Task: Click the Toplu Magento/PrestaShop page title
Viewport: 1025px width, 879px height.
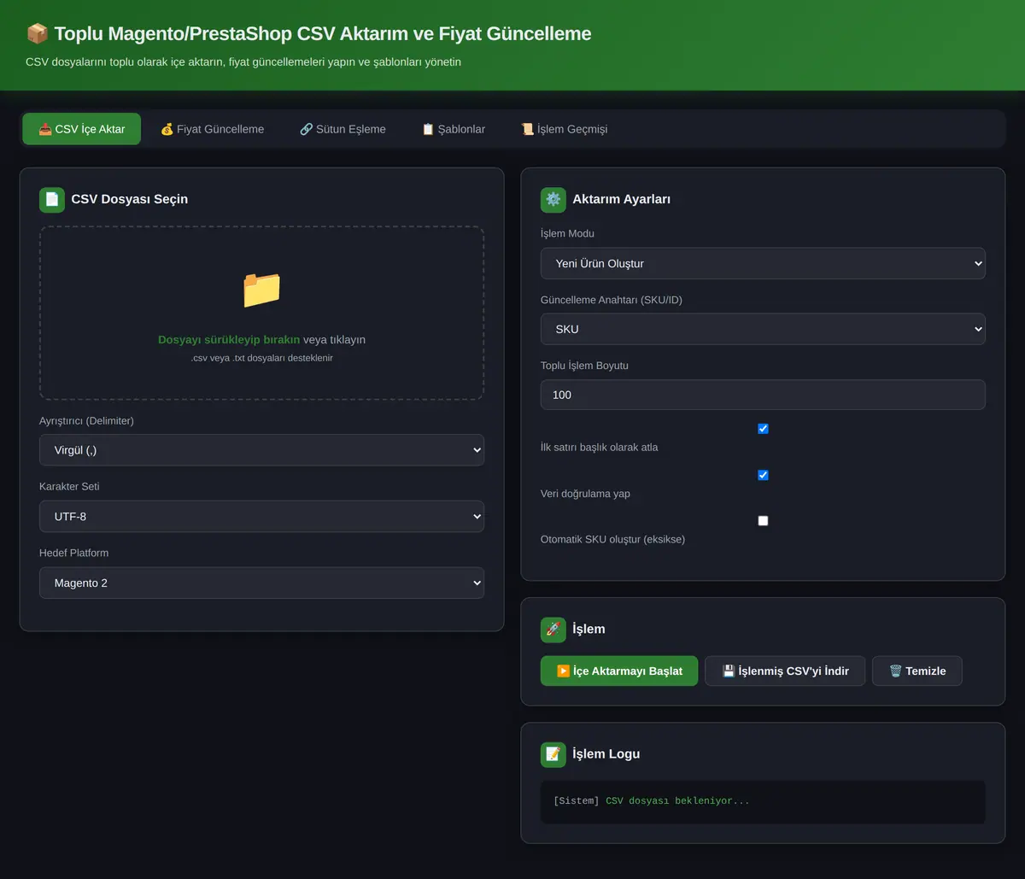Action: 323,34
